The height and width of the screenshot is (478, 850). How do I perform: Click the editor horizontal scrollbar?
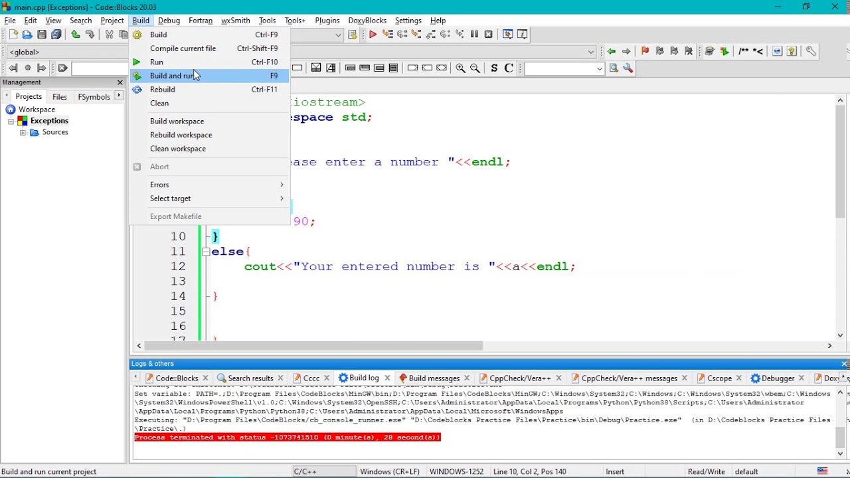coord(313,346)
